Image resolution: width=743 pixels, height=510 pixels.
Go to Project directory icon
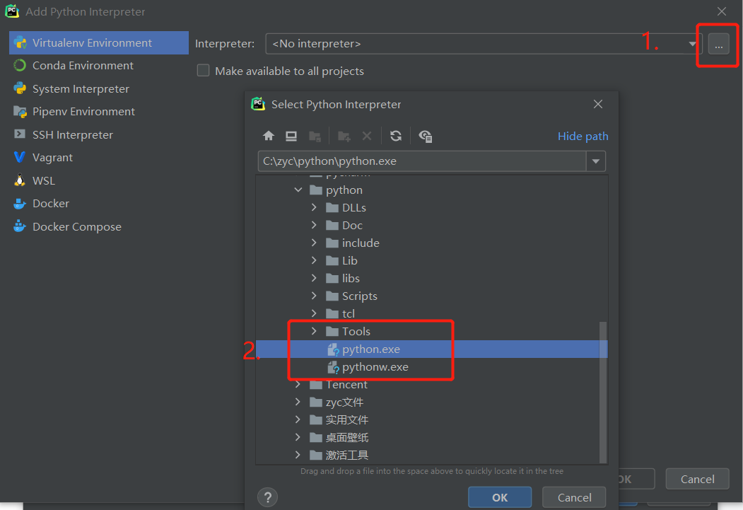pyautogui.click(x=315, y=136)
